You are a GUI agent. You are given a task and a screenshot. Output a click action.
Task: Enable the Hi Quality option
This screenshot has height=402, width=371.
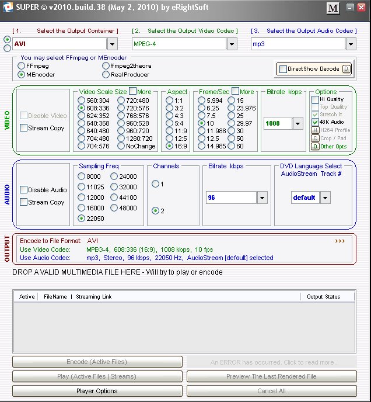(315, 99)
